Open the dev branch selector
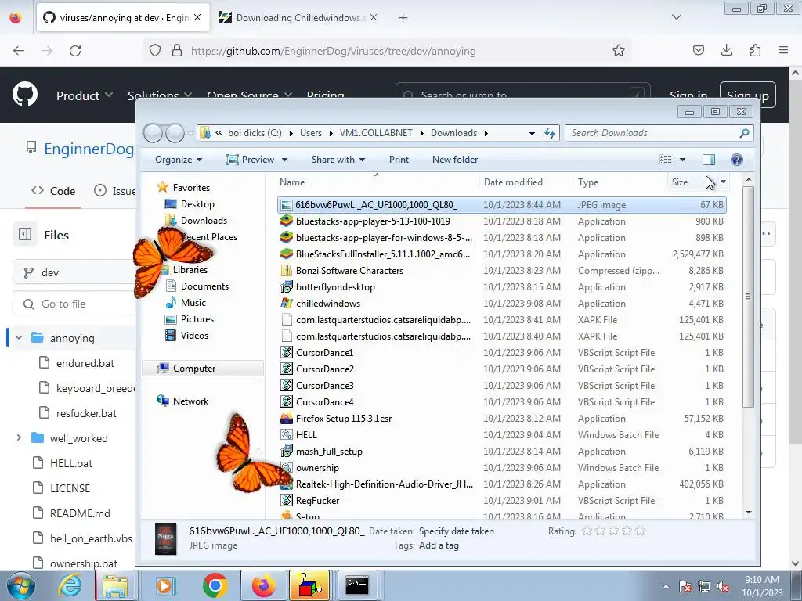The width and height of the screenshot is (802, 601). tap(74, 272)
